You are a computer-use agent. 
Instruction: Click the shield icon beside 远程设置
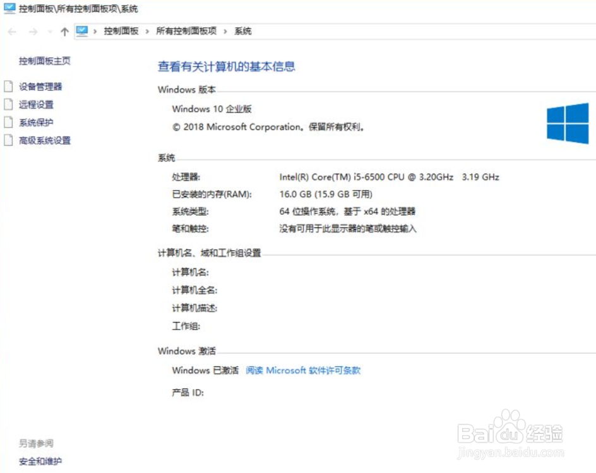[x=8, y=104]
